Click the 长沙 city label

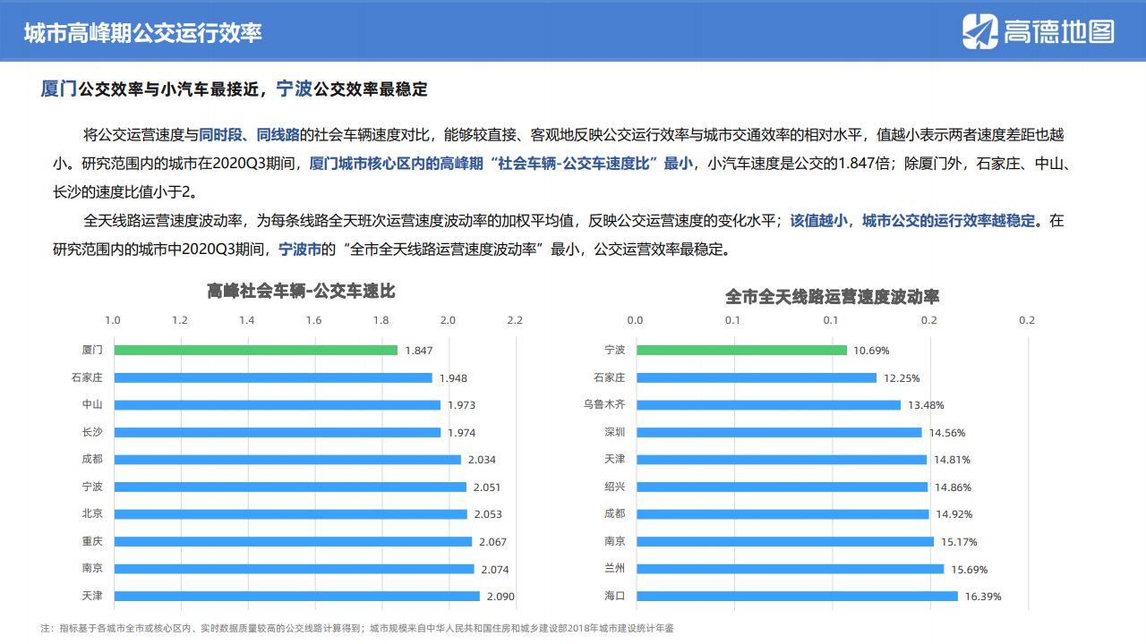pyautogui.click(x=92, y=432)
